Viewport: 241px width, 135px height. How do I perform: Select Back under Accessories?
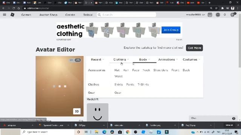[186, 70]
